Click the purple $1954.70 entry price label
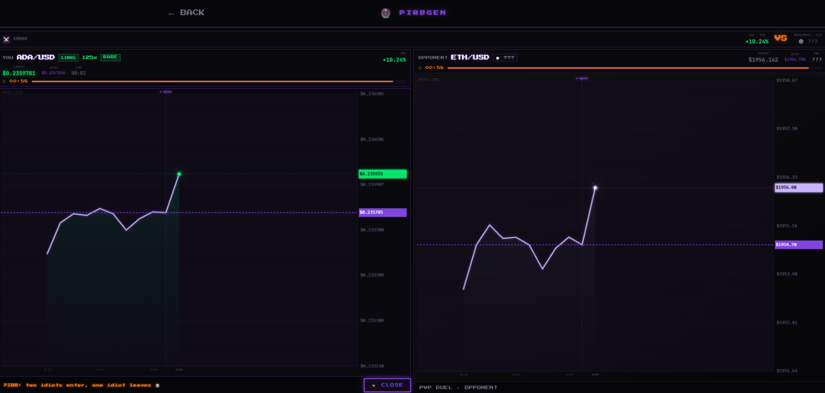The image size is (825, 393). point(798,245)
